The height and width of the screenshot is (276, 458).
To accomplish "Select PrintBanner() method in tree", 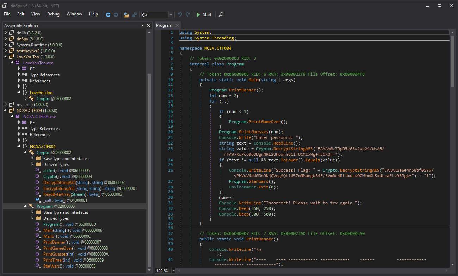I will coord(72,242).
